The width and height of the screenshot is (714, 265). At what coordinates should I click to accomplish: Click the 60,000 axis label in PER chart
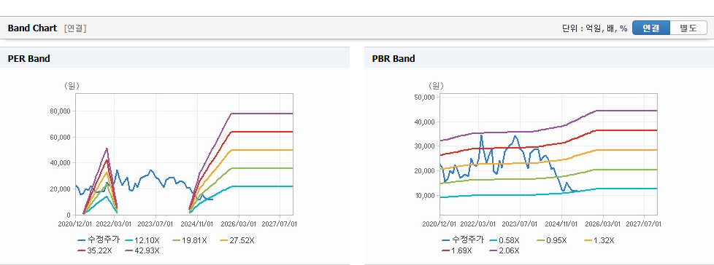[61, 137]
